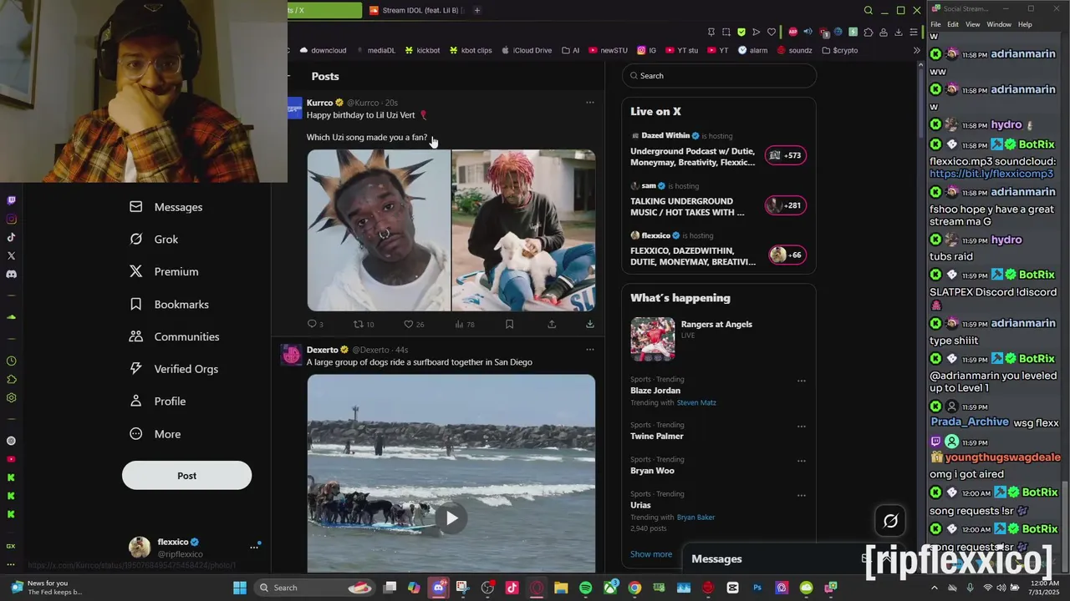Viewport: 1070px width, 601px height.
Task: Open the $crypto bookmarks folder
Action: [x=839, y=50]
